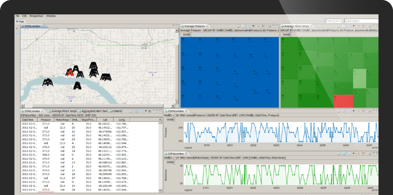Screen dimensions: 393x195
Task: Open the Edit menu
Action: coord(24,16)
